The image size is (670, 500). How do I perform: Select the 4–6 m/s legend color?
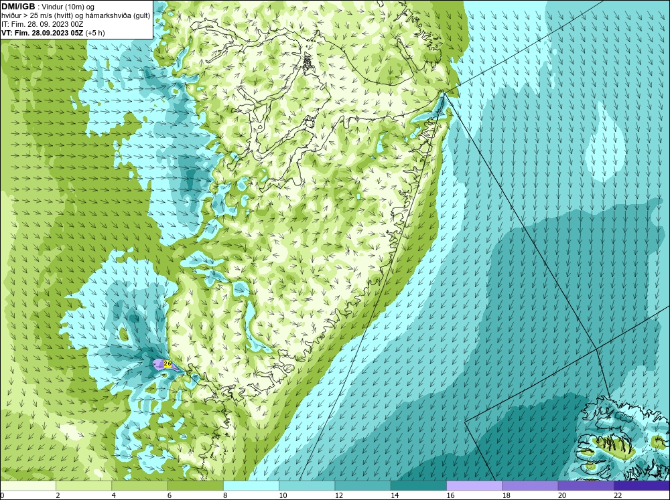pos(139,486)
